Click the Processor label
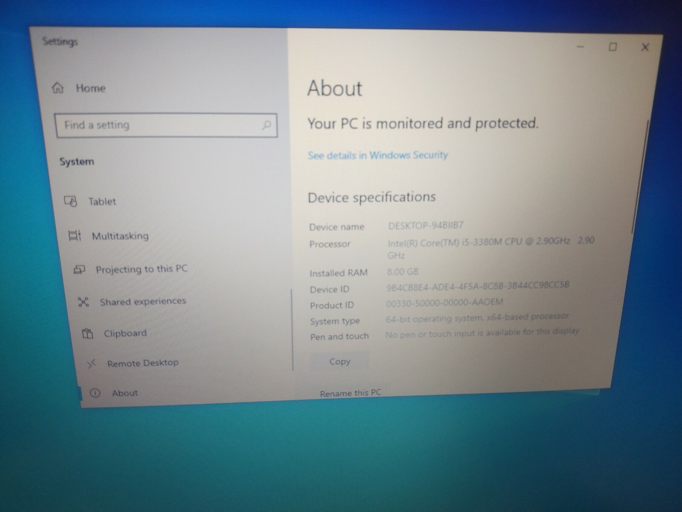 (330, 244)
